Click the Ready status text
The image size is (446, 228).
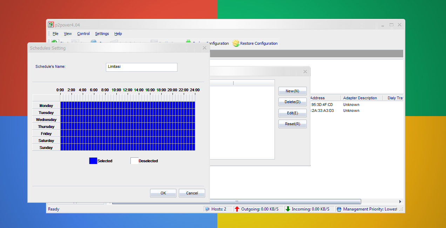[x=54, y=209]
